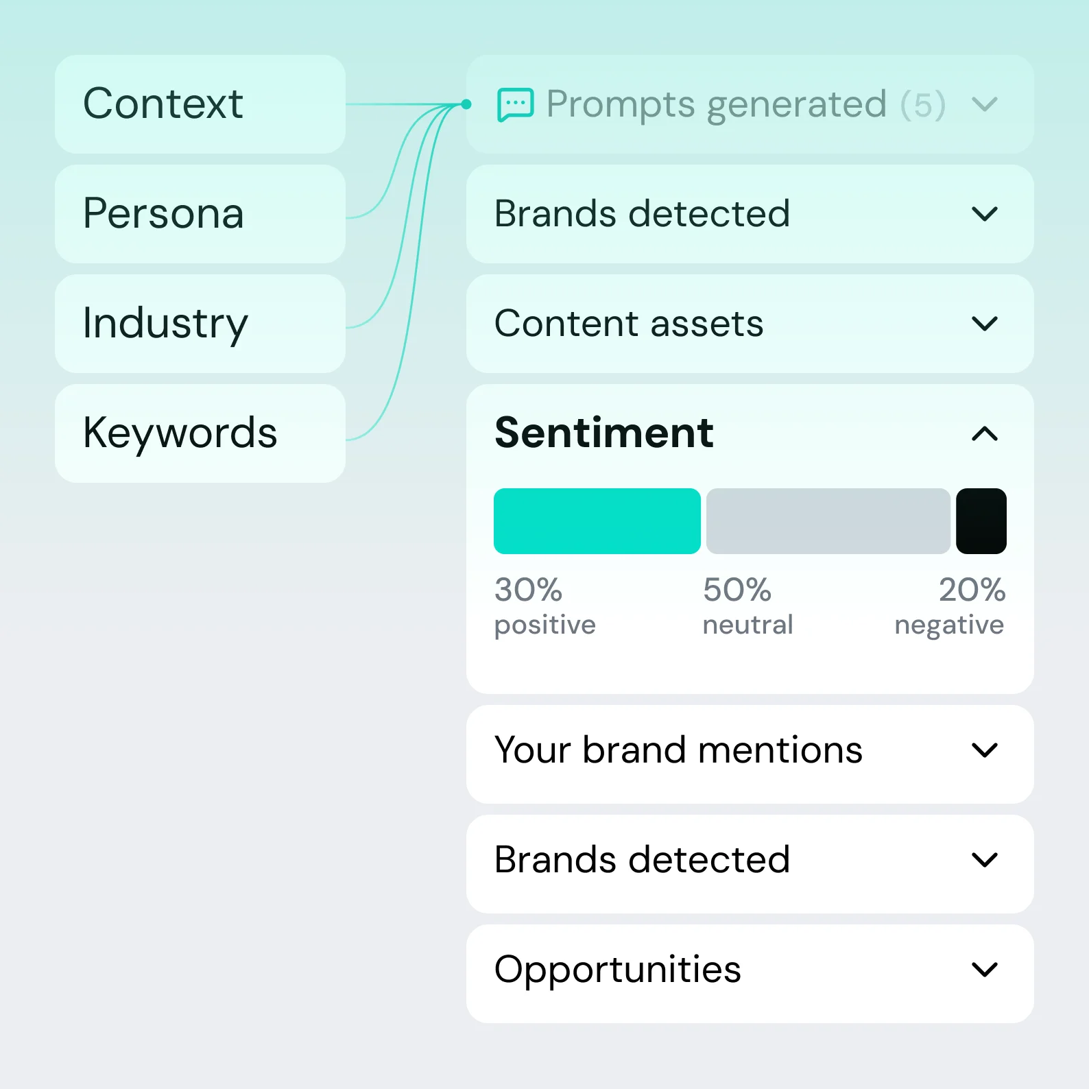The height and width of the screenshot is (1089, 1089).
Task: Click the gray neutral sentiment bar
Action: pyautogui.click(x=828, y=521)
